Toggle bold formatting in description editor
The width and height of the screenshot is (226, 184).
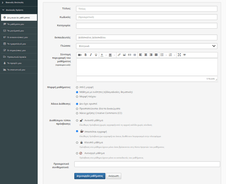[x=85, y=55]
